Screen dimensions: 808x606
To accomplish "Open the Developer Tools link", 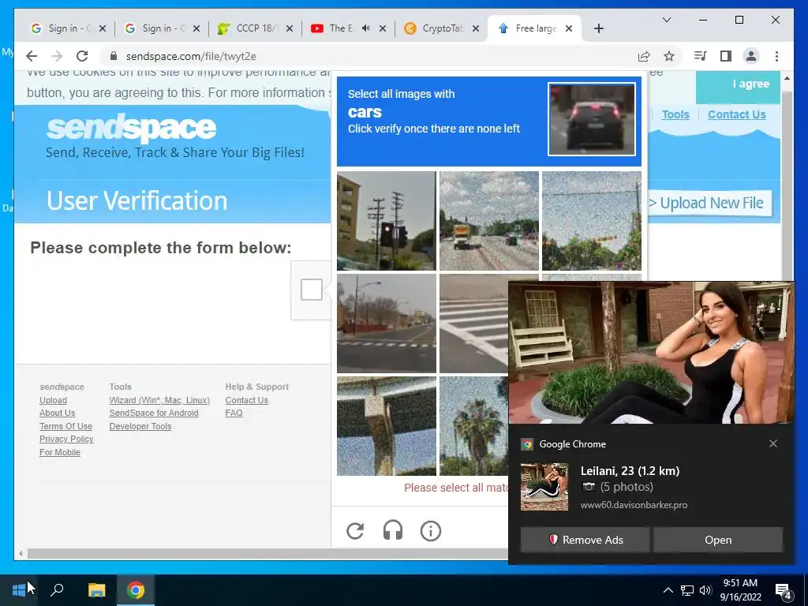I will (x=140, y=426).
